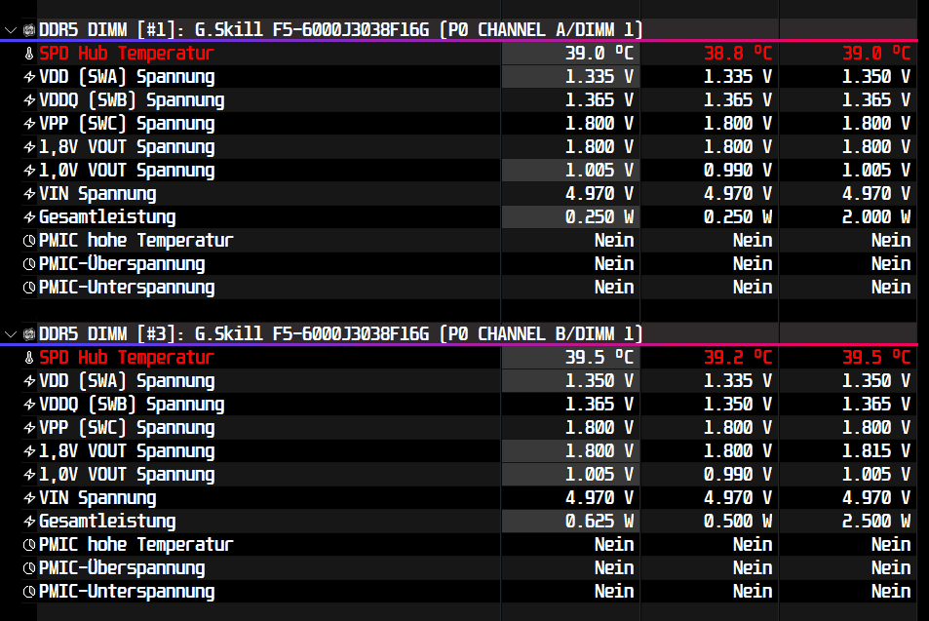The width and height of the screenshot is (929, 621).
Task: Click bolt icon beside DIMM [#1] VDDQ (SWB) Spannung
Action: (29, 100)
